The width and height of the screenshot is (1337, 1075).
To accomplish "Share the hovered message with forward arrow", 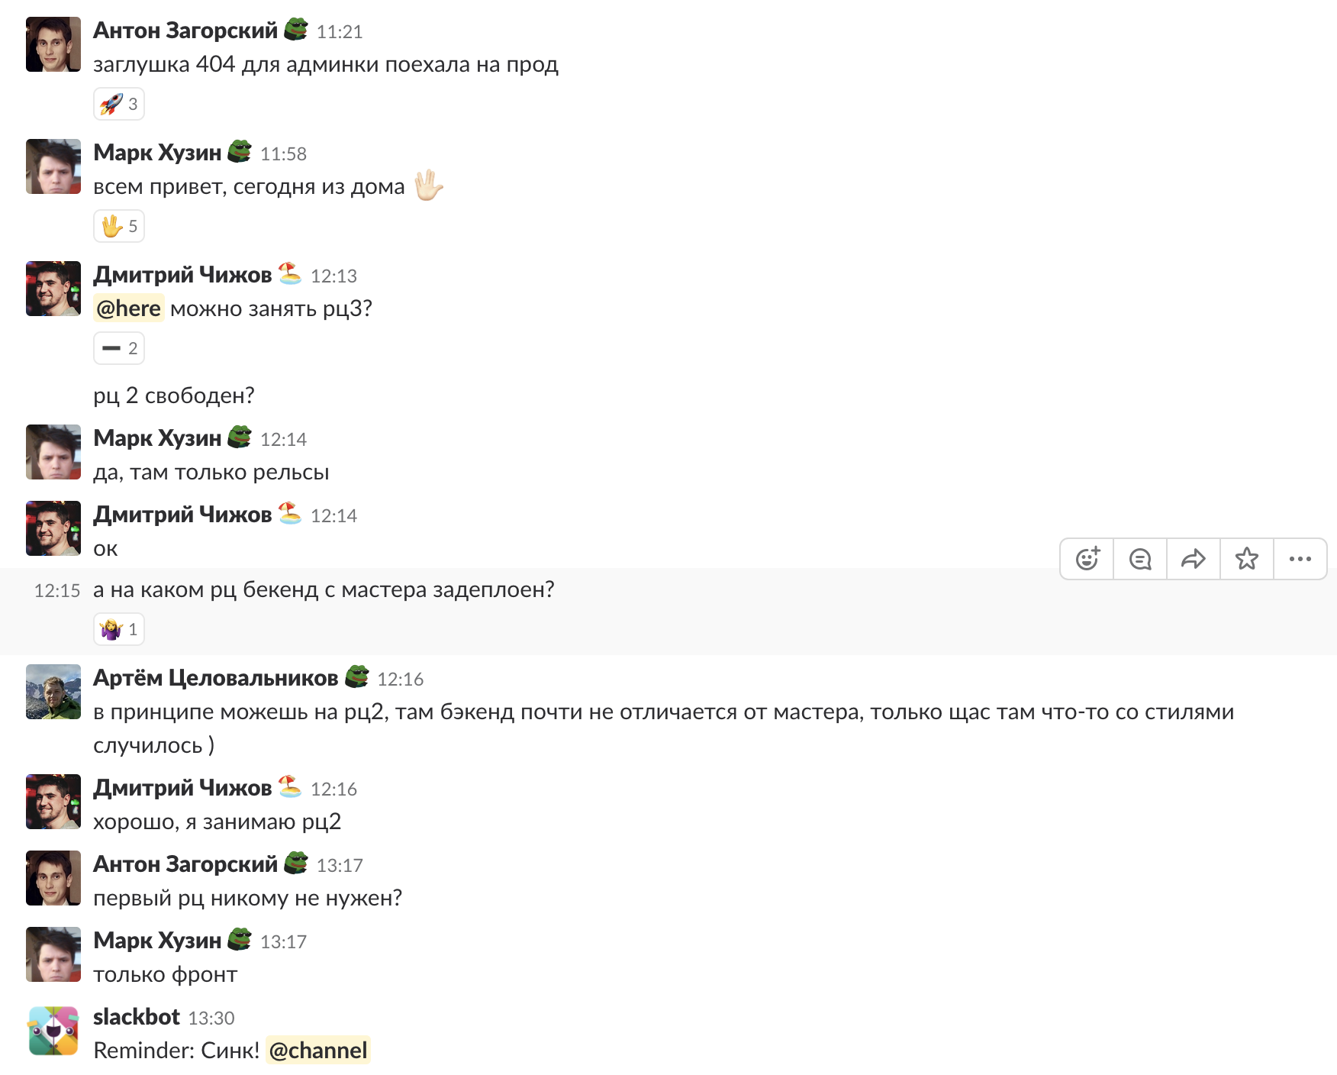I will click(1194, 559).
